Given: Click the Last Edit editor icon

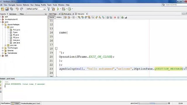Looking at the screenshot, I should tap(65, 17).
